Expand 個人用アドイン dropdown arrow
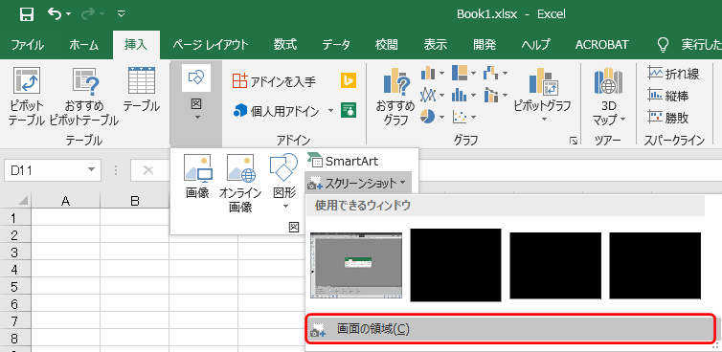The image size is (722, 352). (330, 110)
